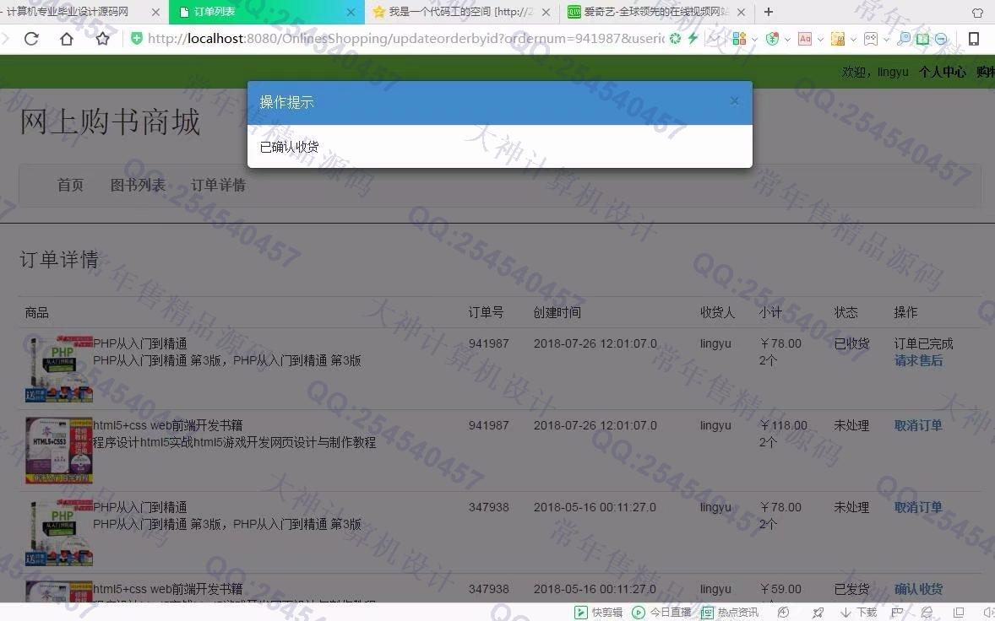This screenshot has height=621, width=995.
Task: Click 取消订单 for order 347938 PHP book
Action: point(918,507)
